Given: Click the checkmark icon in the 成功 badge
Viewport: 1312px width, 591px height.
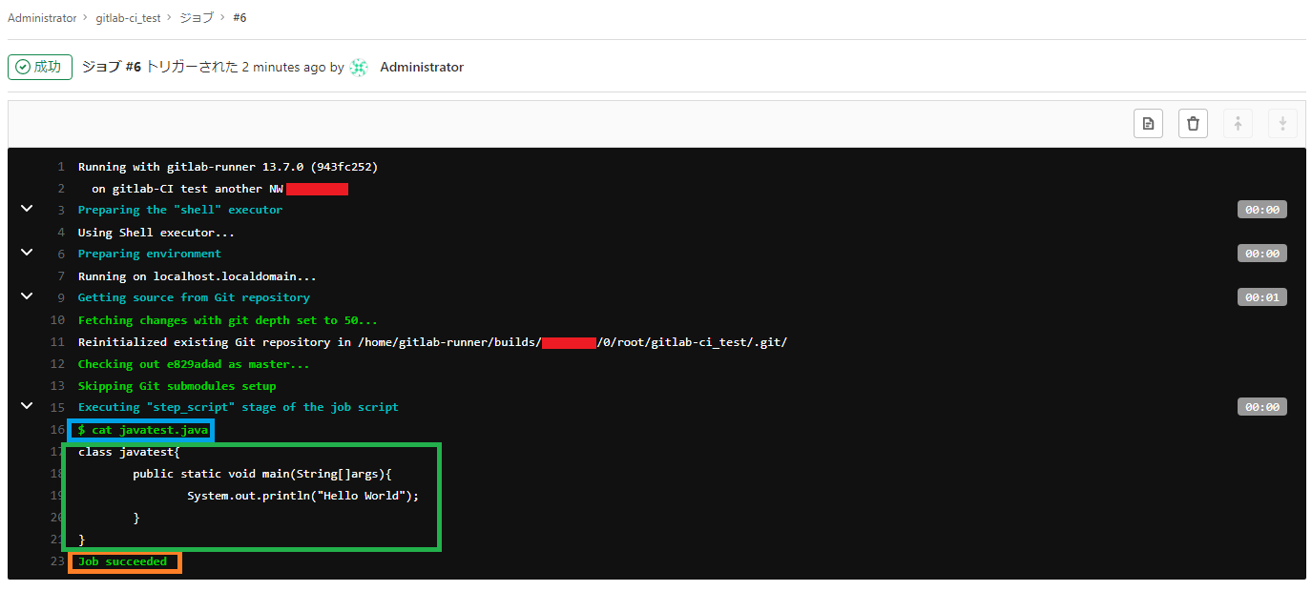Looking at the screenshot, I should 21,67.
